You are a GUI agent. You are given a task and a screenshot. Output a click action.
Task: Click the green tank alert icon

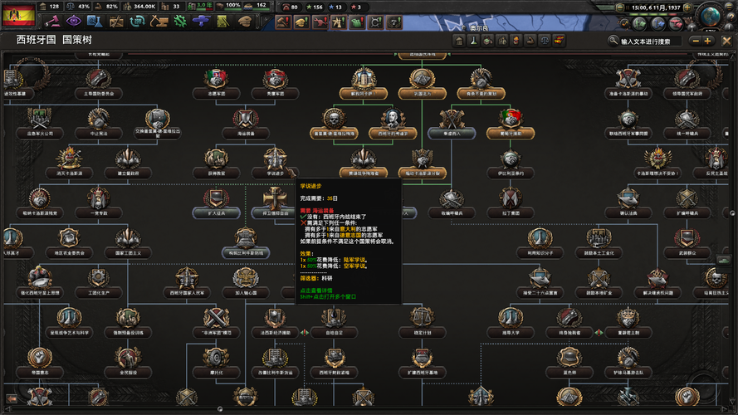pyautogui.click(x=357, y=22)
